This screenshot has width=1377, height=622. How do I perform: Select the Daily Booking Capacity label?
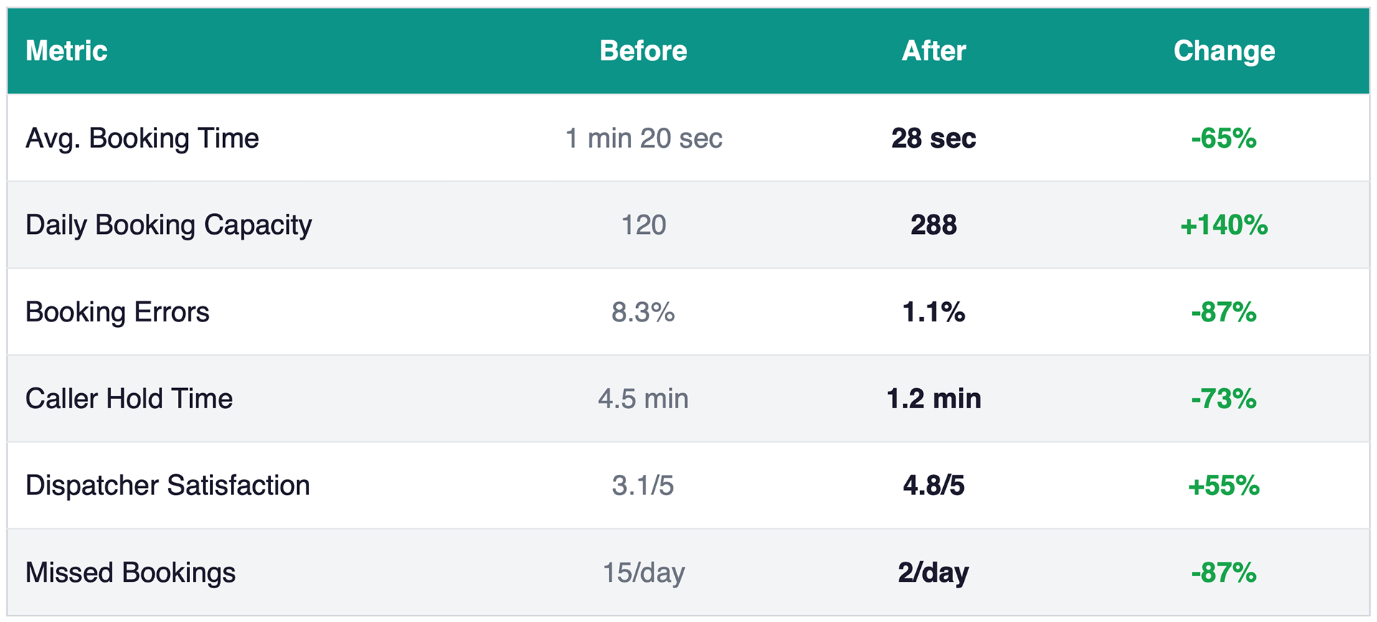tap(169, 225)
